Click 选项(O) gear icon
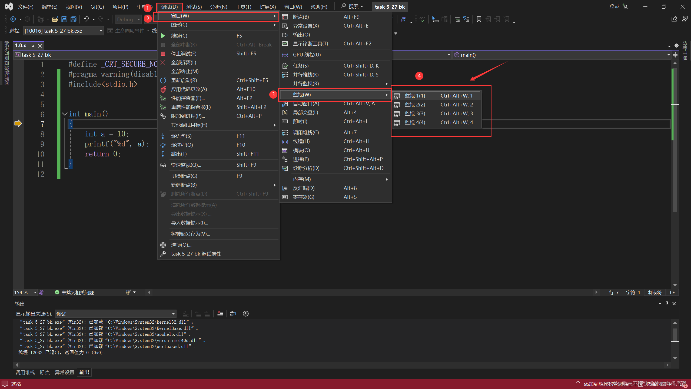691x389 pixels. click(163, 245)
